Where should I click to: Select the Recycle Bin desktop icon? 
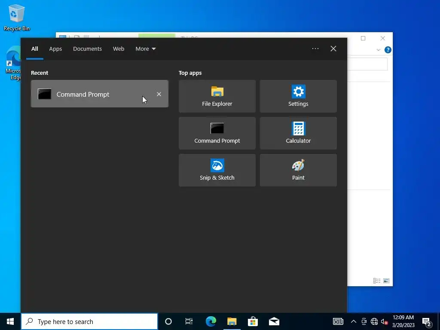coord(17,17)
